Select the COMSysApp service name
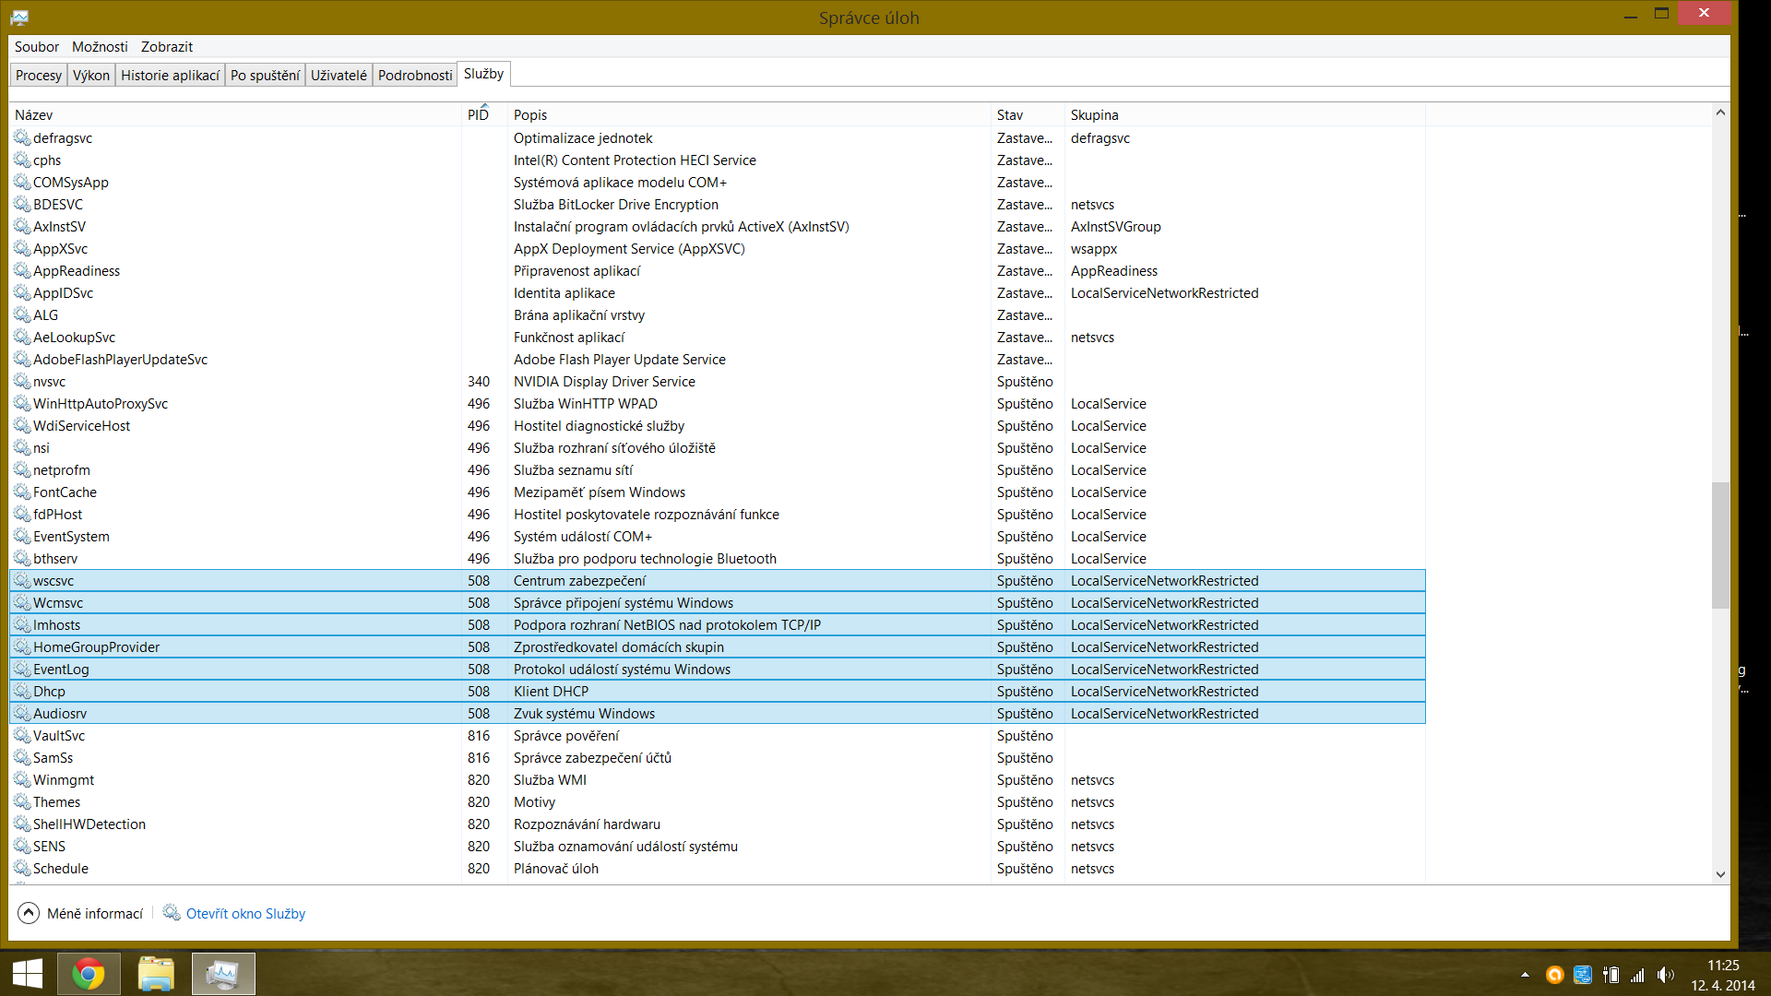Viewport: 1771px width, 996px height. point(71,182)
